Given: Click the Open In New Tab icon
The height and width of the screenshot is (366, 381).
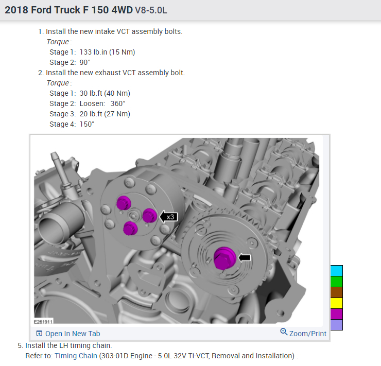Looking at the screenshot, I should point(39,333).
